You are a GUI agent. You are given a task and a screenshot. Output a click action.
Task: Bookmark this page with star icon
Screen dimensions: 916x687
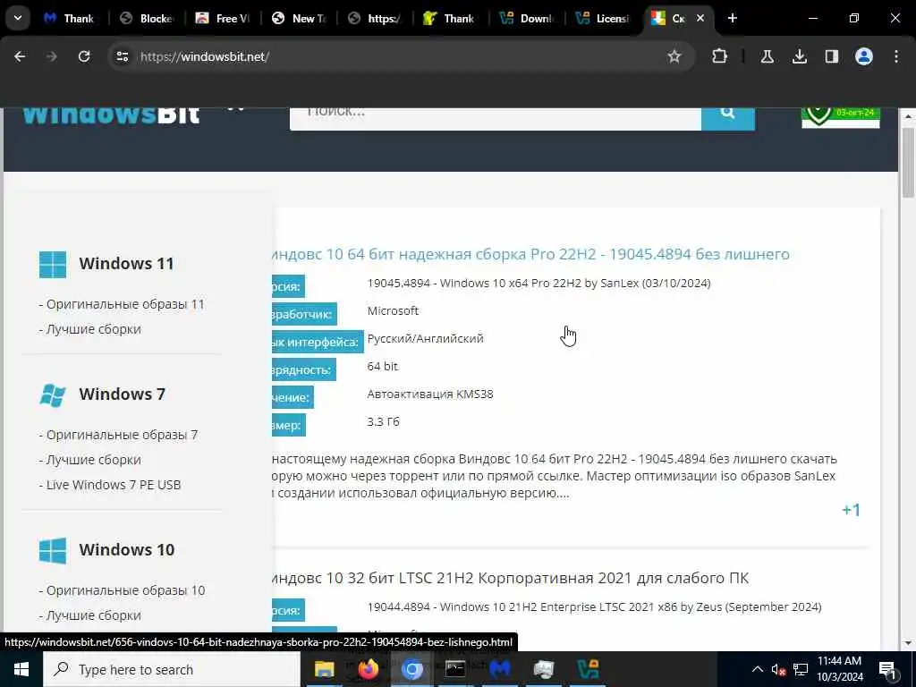click(x=674, y=56)
